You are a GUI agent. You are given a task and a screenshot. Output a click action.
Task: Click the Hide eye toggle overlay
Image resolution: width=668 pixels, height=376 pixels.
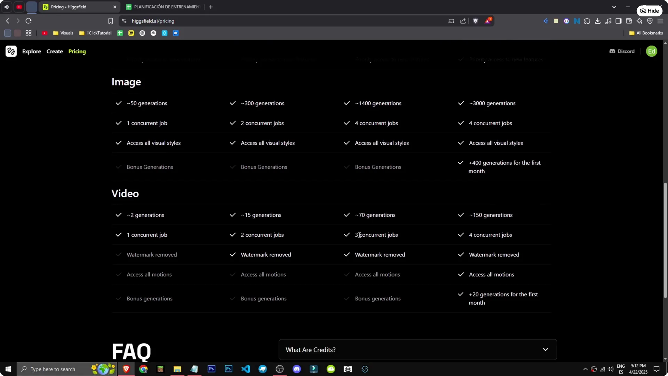coord(650,10)
